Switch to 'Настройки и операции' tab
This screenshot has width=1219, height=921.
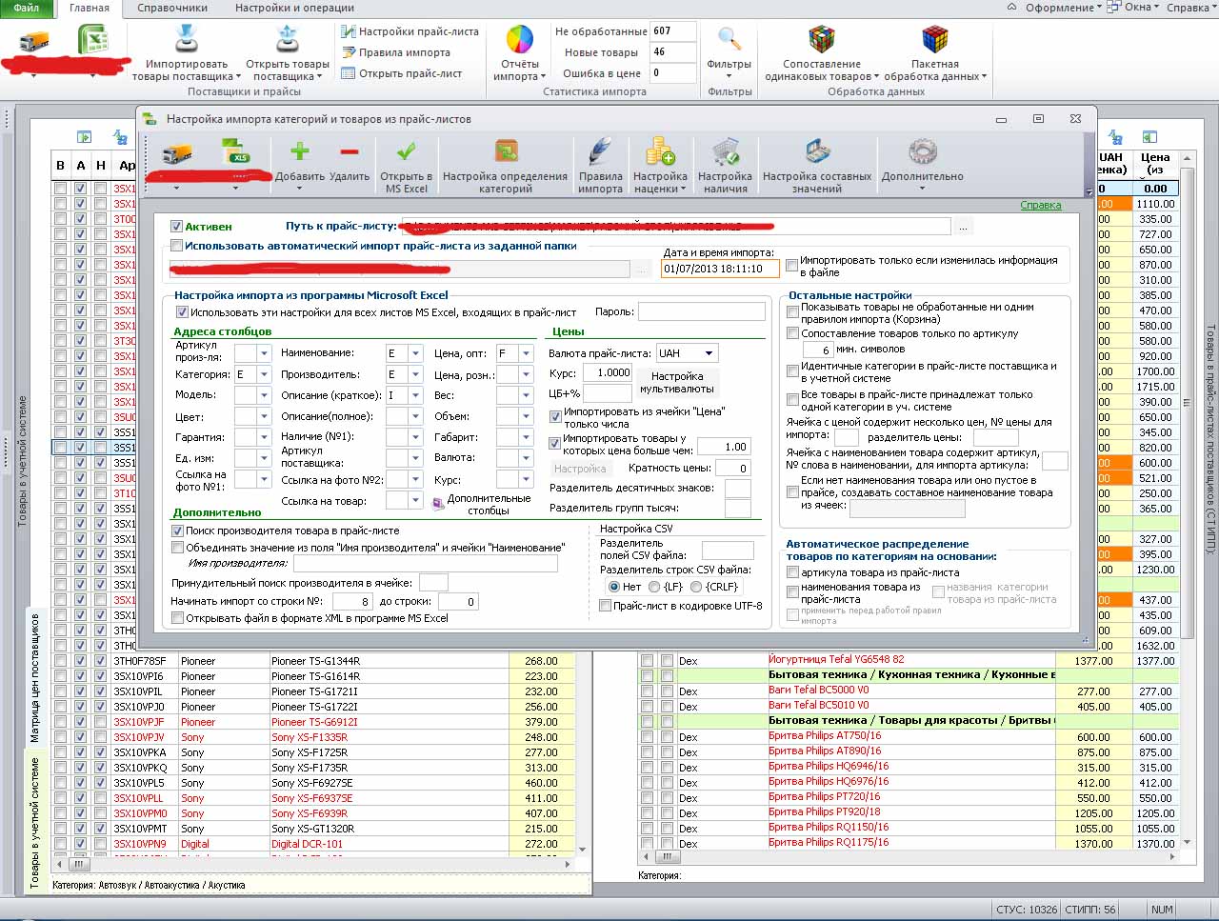tap(294, 8)
